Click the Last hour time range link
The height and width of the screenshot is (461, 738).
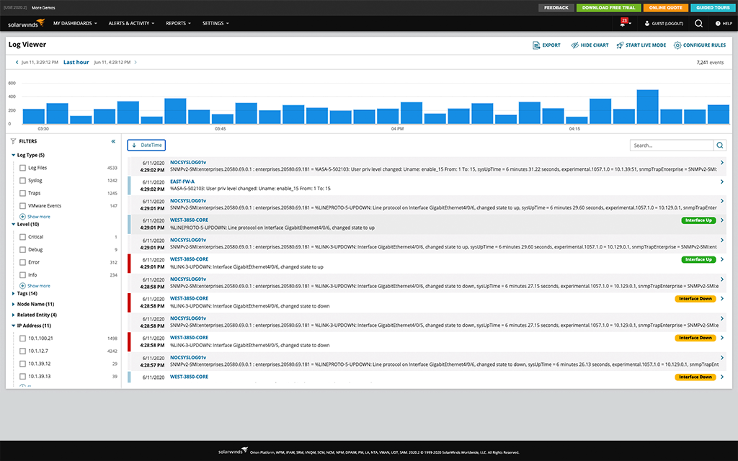point(76,62)
